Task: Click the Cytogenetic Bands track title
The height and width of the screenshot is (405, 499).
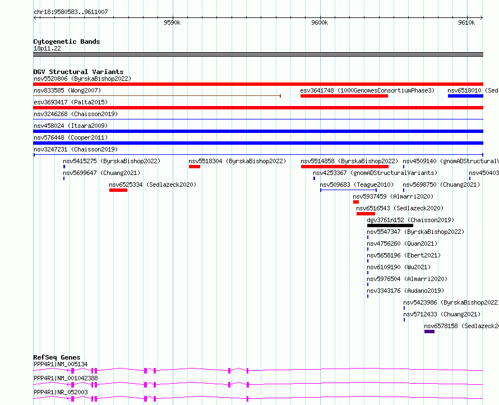Action: tap(67, 42)
